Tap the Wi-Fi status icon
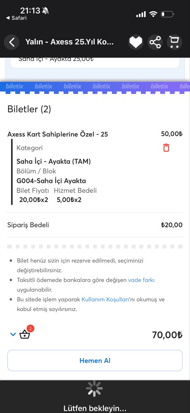 click(153, 14)
